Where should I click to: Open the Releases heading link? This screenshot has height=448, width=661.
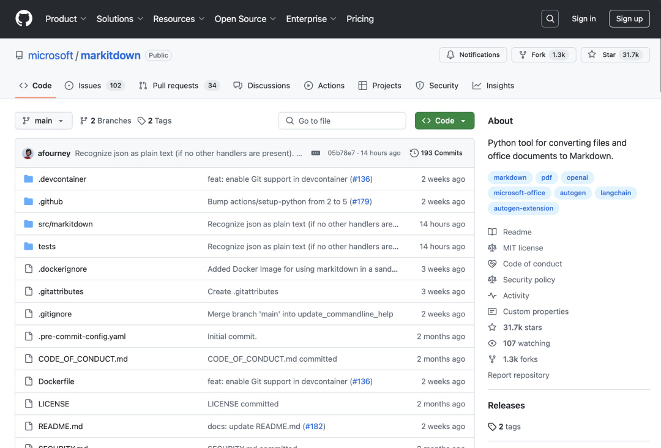point(506,405)
